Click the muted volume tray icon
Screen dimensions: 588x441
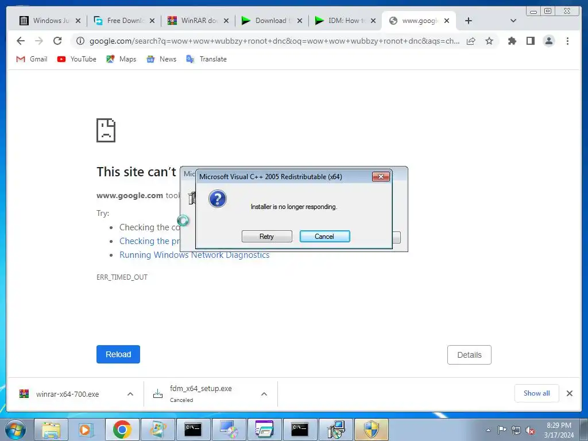pyautogui.click(x=530, y=431)
